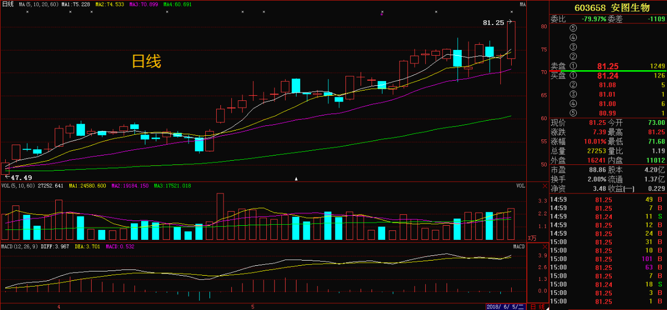Click the MACD tag at MACD panel right
This screenshot has height=310, width=667.
pyautogui.click(x=519, y=246)
